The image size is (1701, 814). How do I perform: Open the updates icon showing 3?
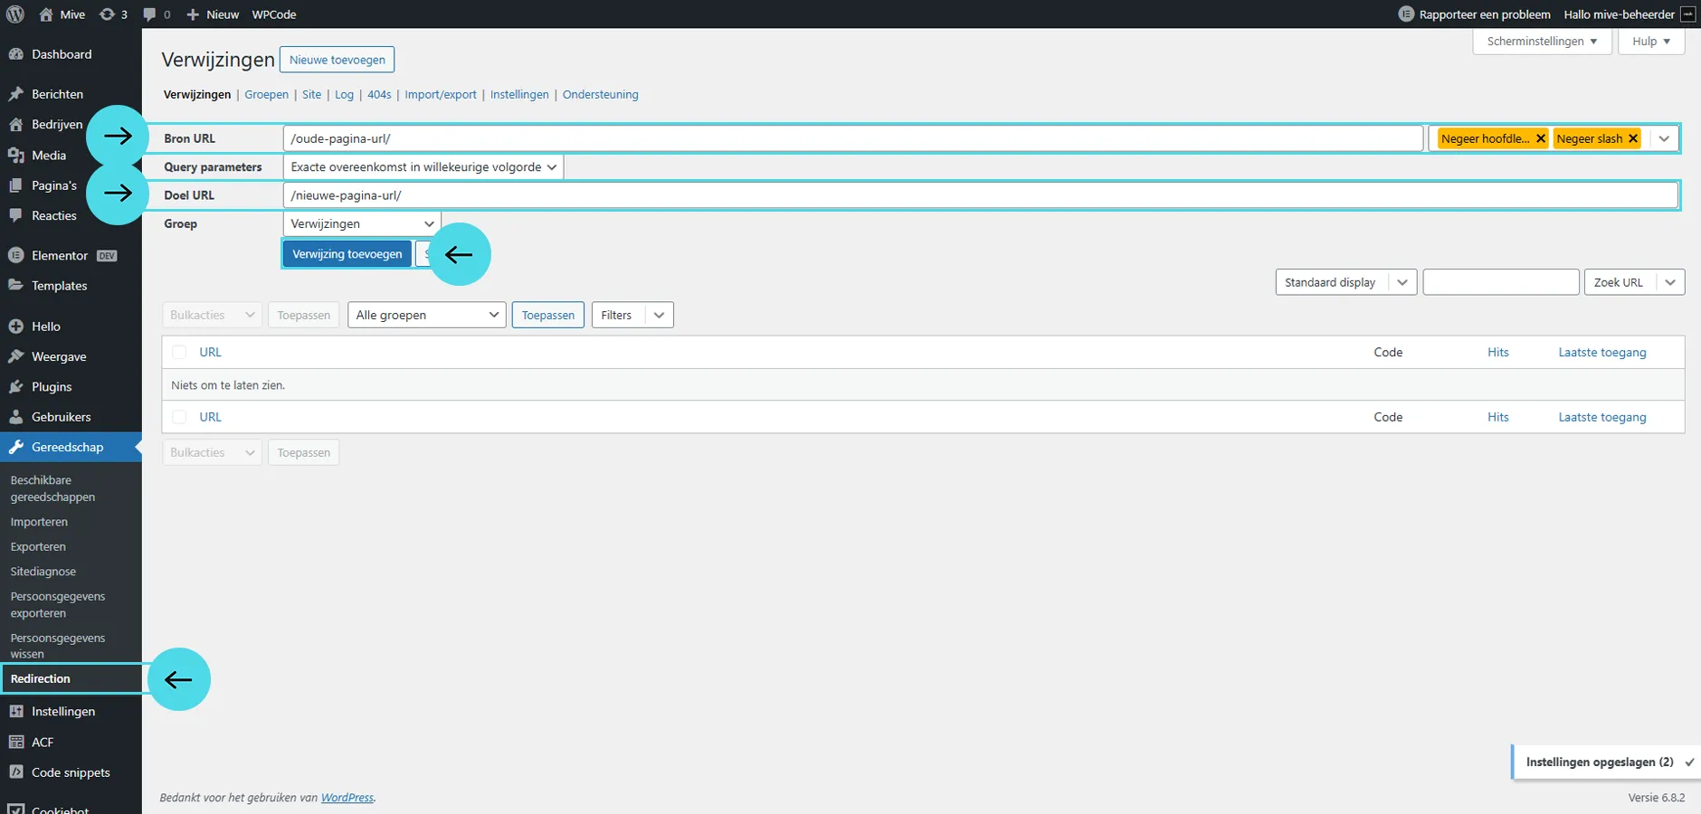click(108, 14)
